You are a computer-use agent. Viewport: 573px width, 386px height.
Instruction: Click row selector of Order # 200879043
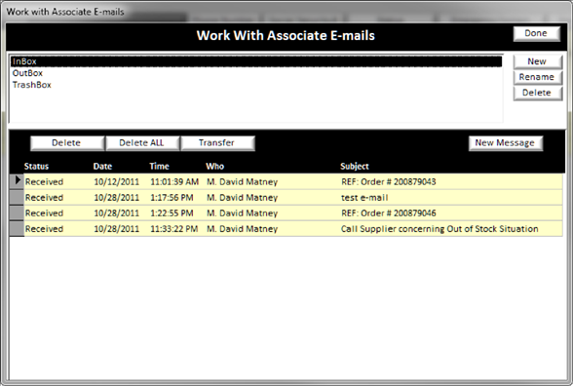[17, 181]
